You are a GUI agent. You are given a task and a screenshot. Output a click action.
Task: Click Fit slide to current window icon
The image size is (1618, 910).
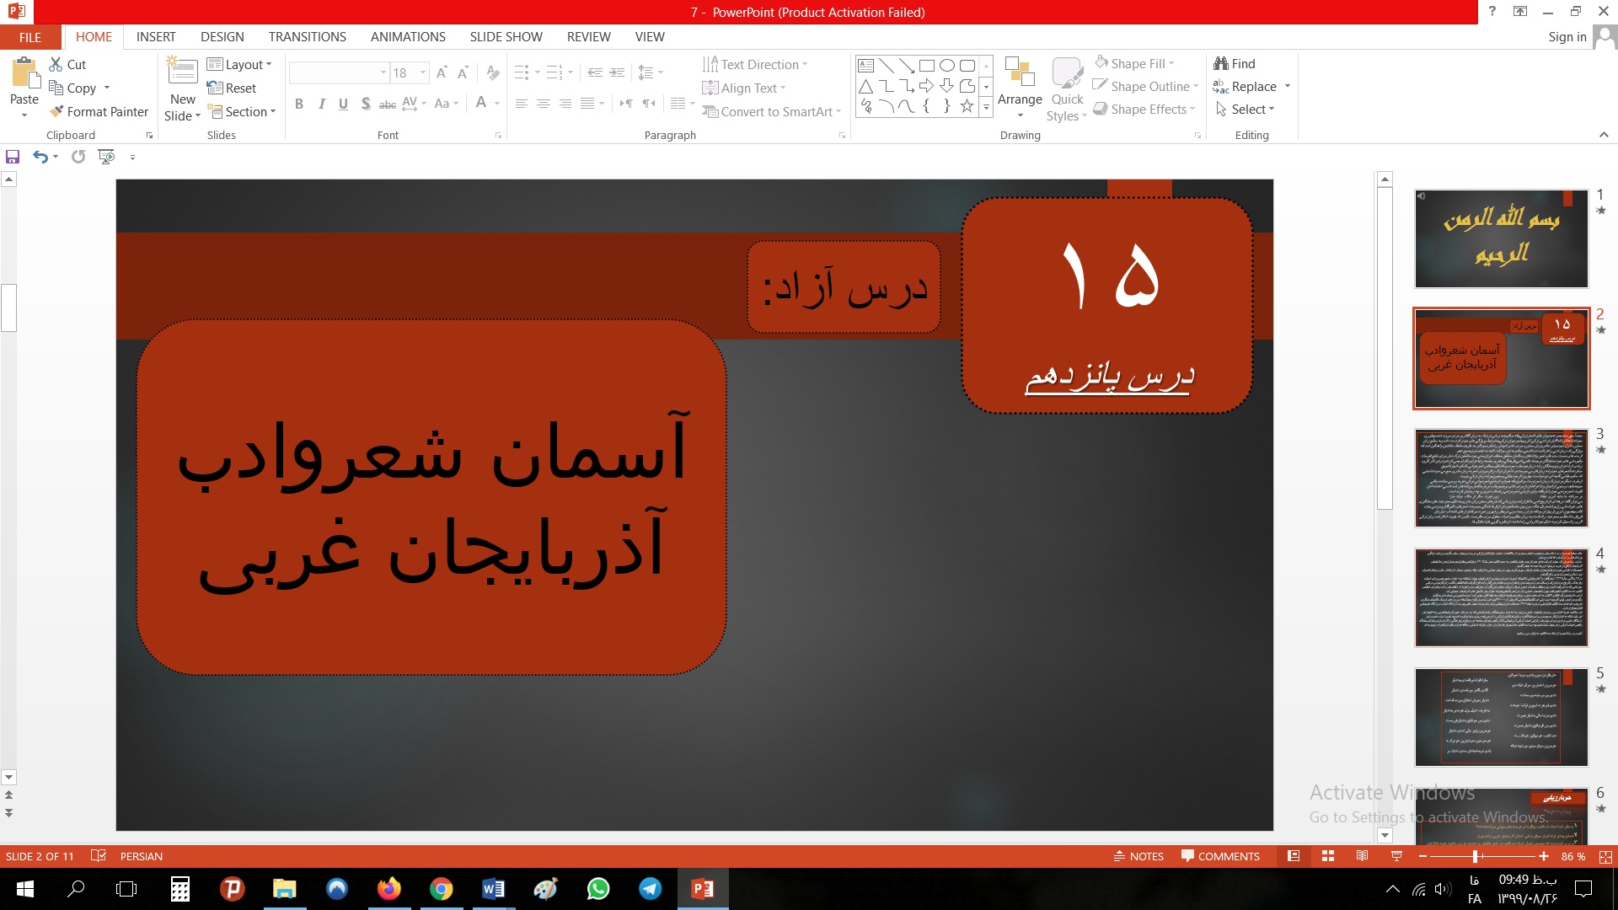point(1605,856)
